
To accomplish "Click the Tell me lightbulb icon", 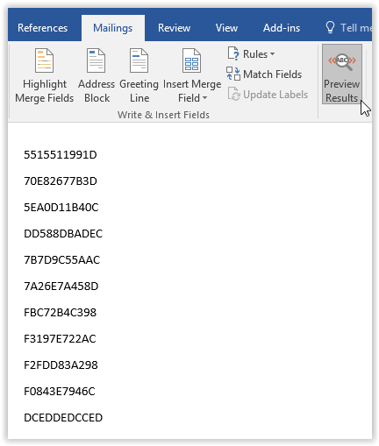I will (x=330, y=28).
